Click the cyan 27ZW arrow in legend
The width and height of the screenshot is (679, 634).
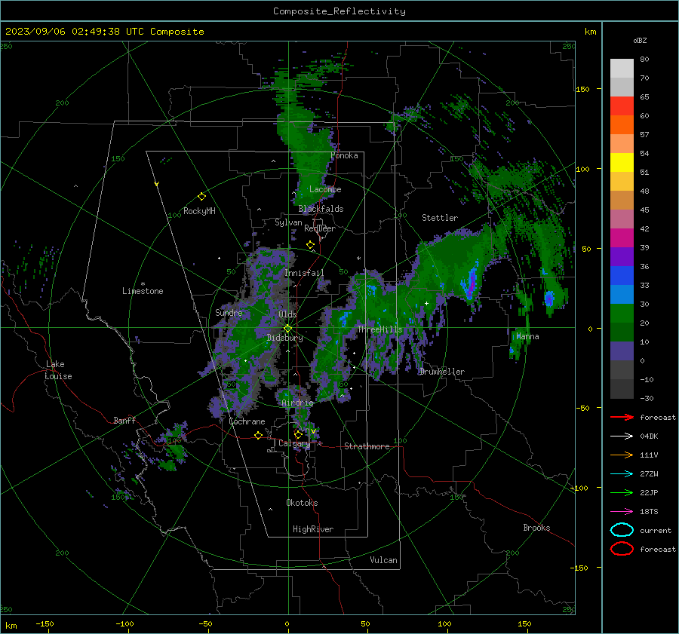click(622, 474)
